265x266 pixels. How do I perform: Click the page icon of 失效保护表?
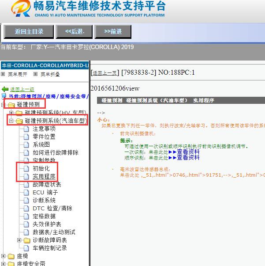pos(26,224)
